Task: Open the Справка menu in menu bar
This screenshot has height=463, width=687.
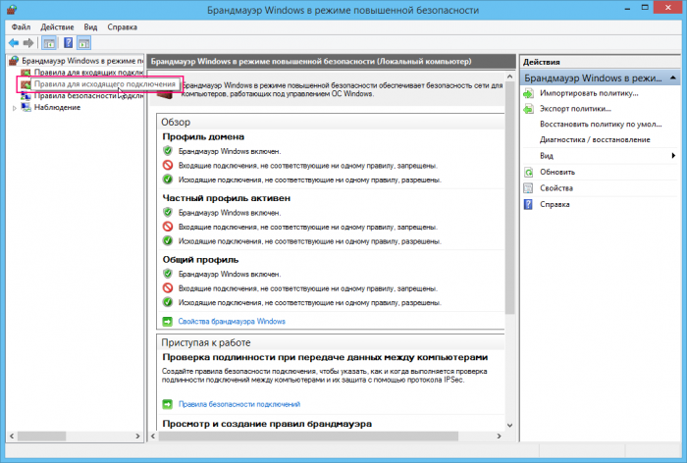Action: (123, 27)
